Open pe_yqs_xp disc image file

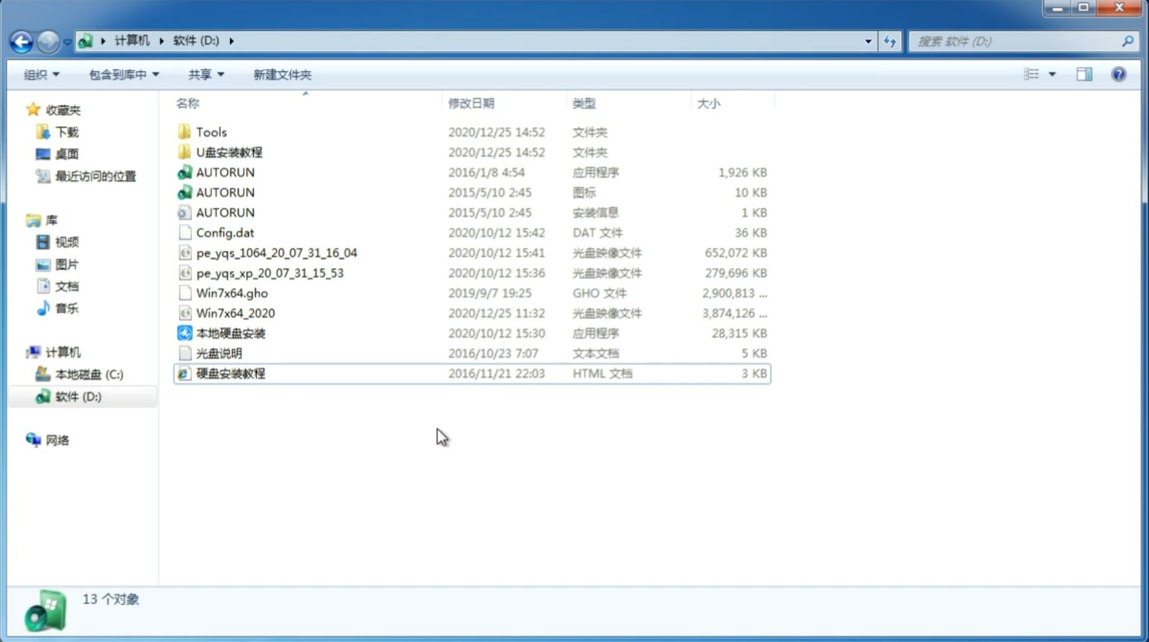click(270, 273)
